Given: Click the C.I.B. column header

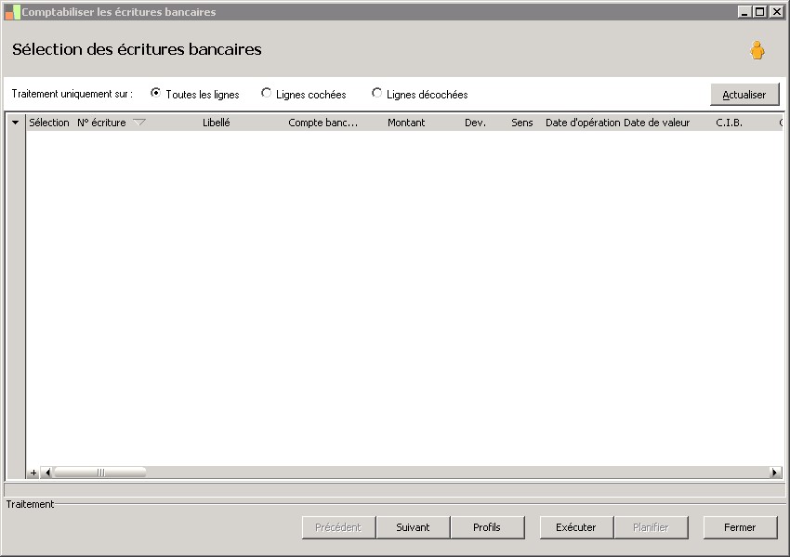Looking at the screenshot, I should tap(729, 123).
